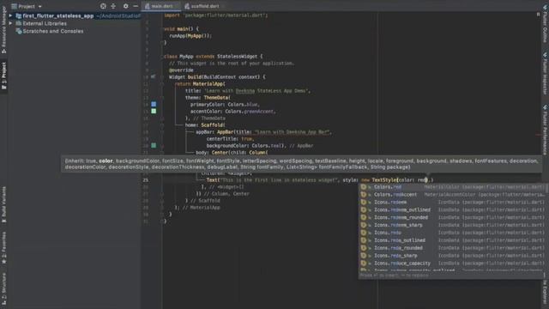Click the blue primaryColor gutter swatch
549x309 pixels.
pyautogui.click(x=154, y=105)
